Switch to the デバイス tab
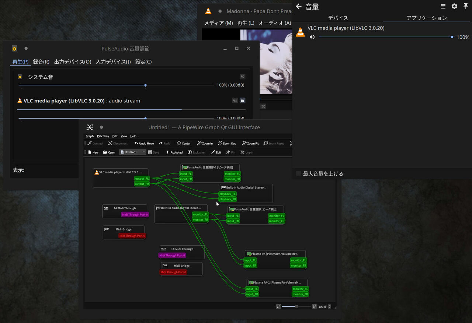 coord(338,18)
